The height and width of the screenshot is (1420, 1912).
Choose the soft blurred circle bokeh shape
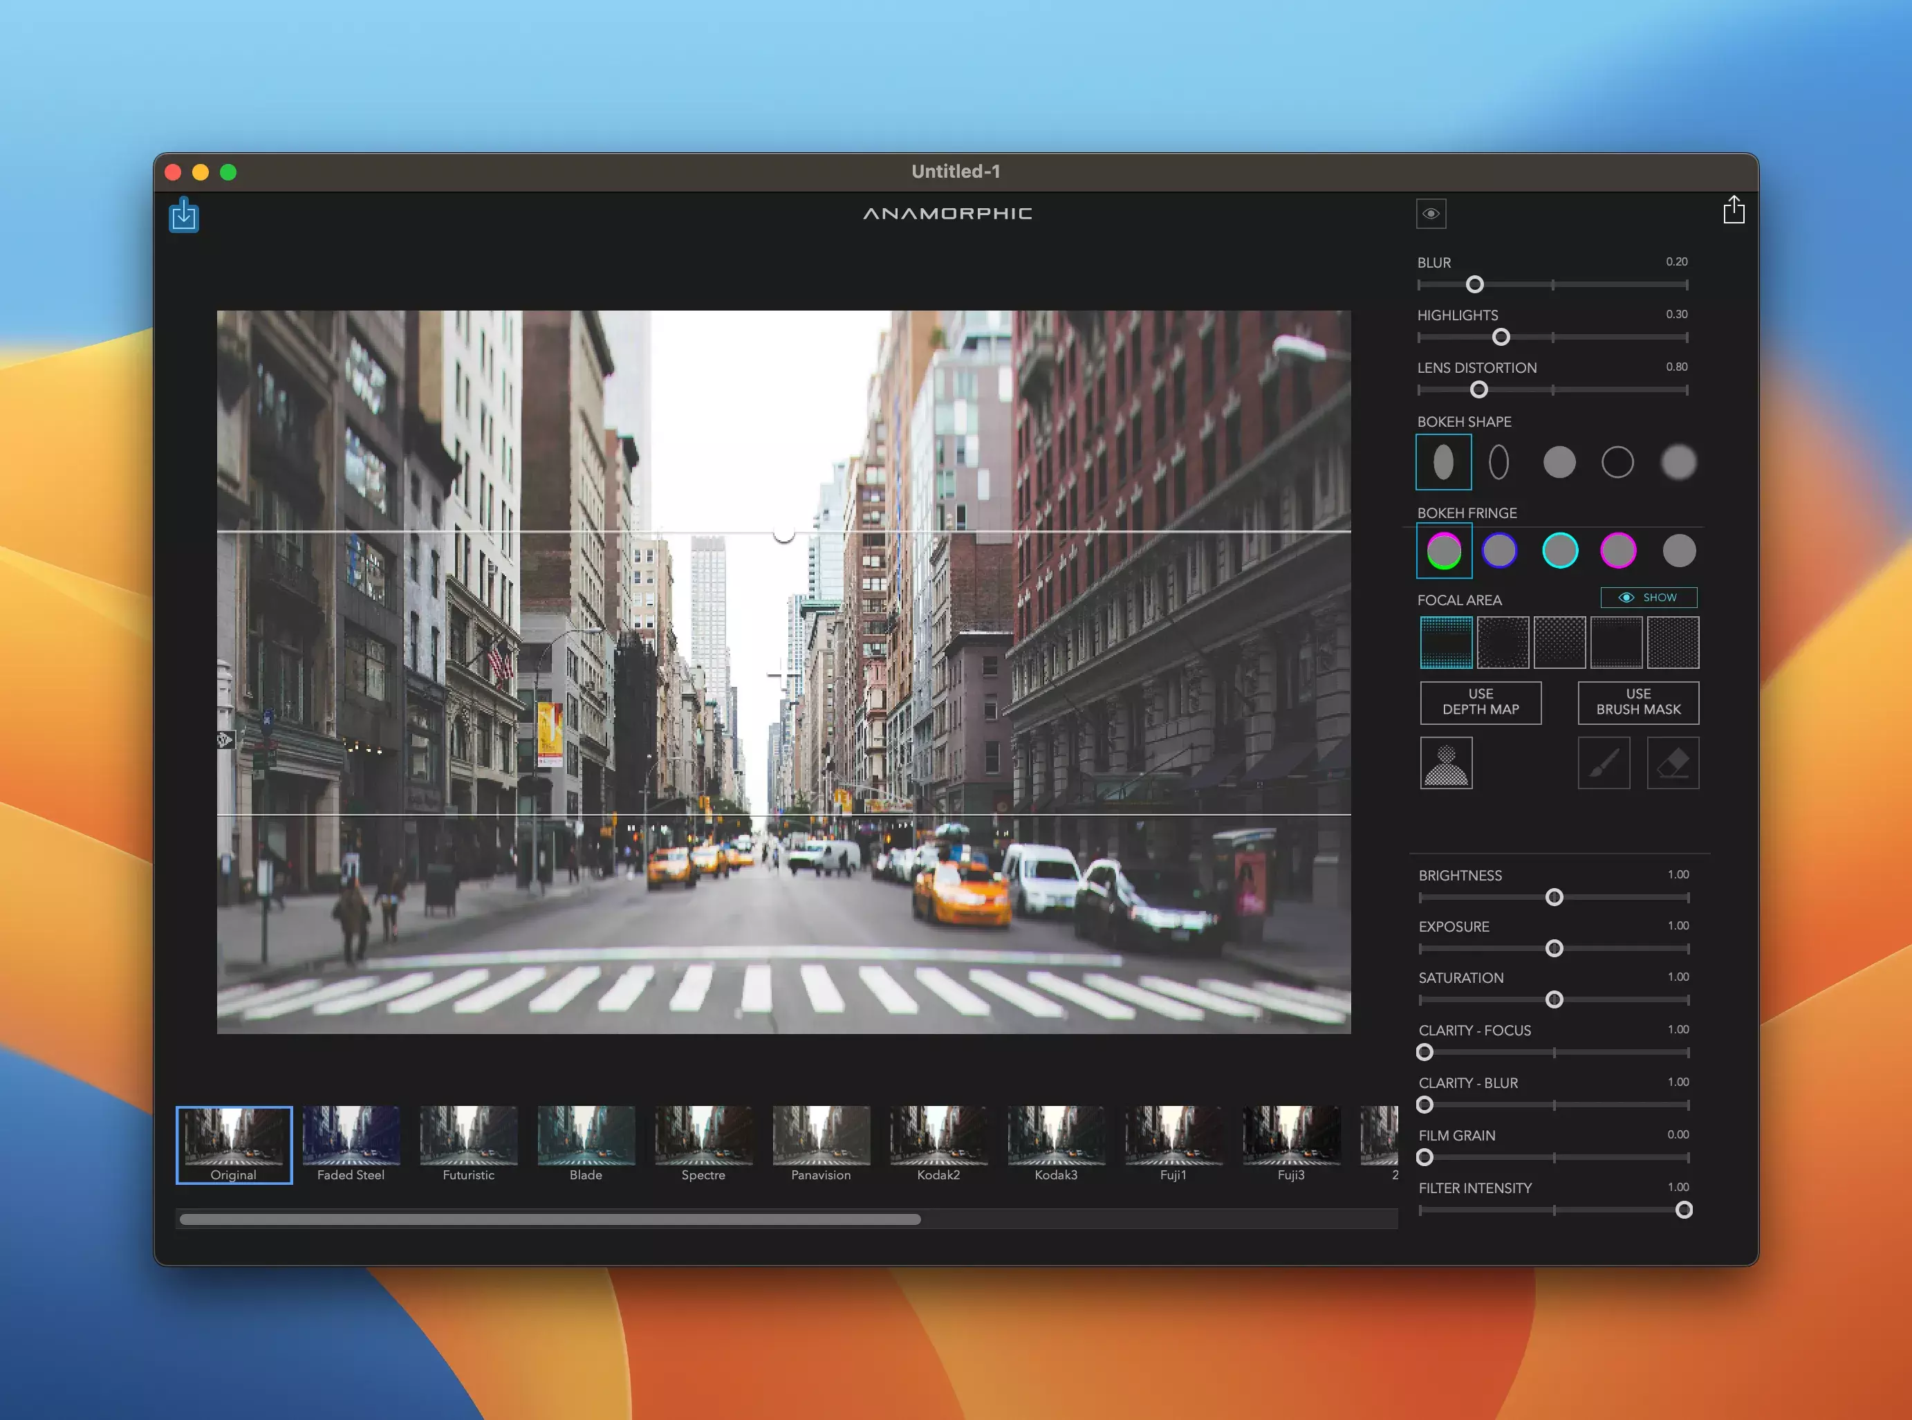point(1678,463)
